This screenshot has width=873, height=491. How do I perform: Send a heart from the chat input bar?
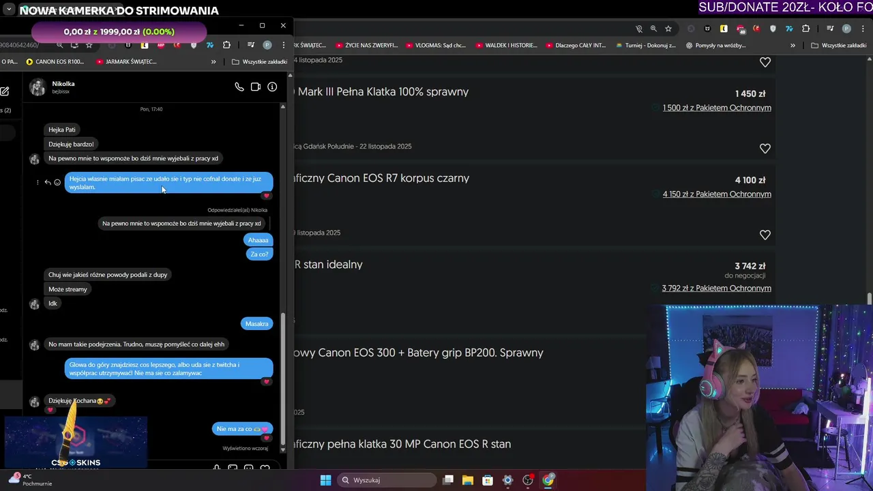point(265,468)
